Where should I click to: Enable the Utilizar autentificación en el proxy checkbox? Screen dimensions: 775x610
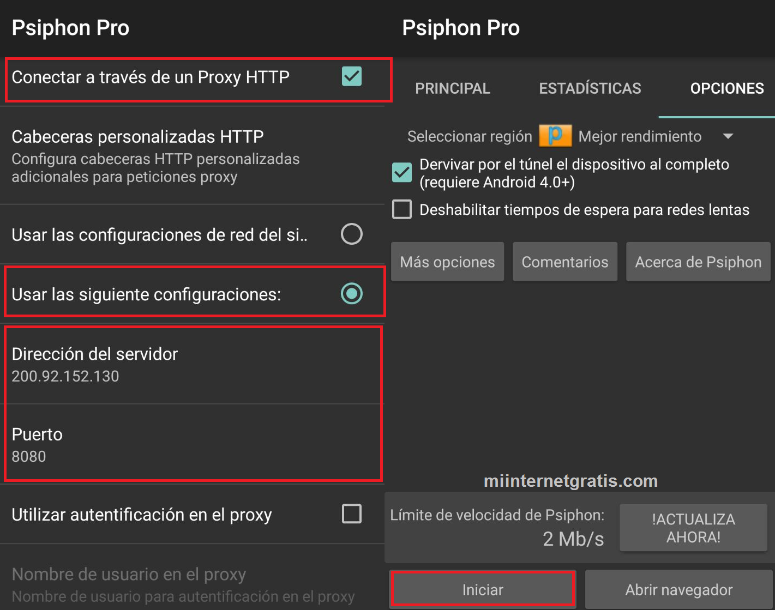pyautogui.click(x=352, y=514)
